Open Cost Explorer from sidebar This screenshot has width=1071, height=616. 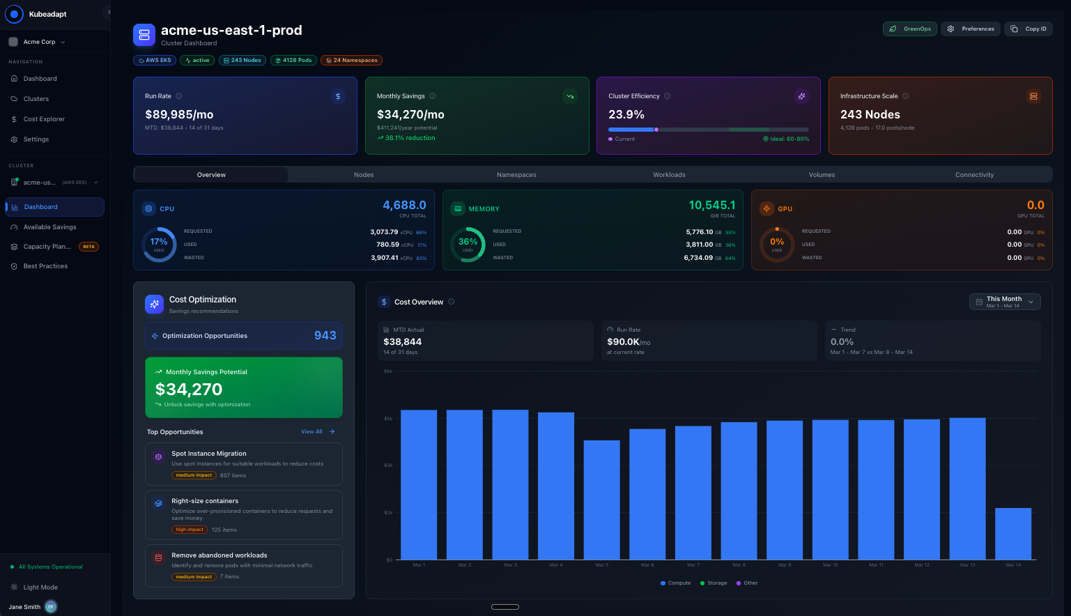pos(44,119)
